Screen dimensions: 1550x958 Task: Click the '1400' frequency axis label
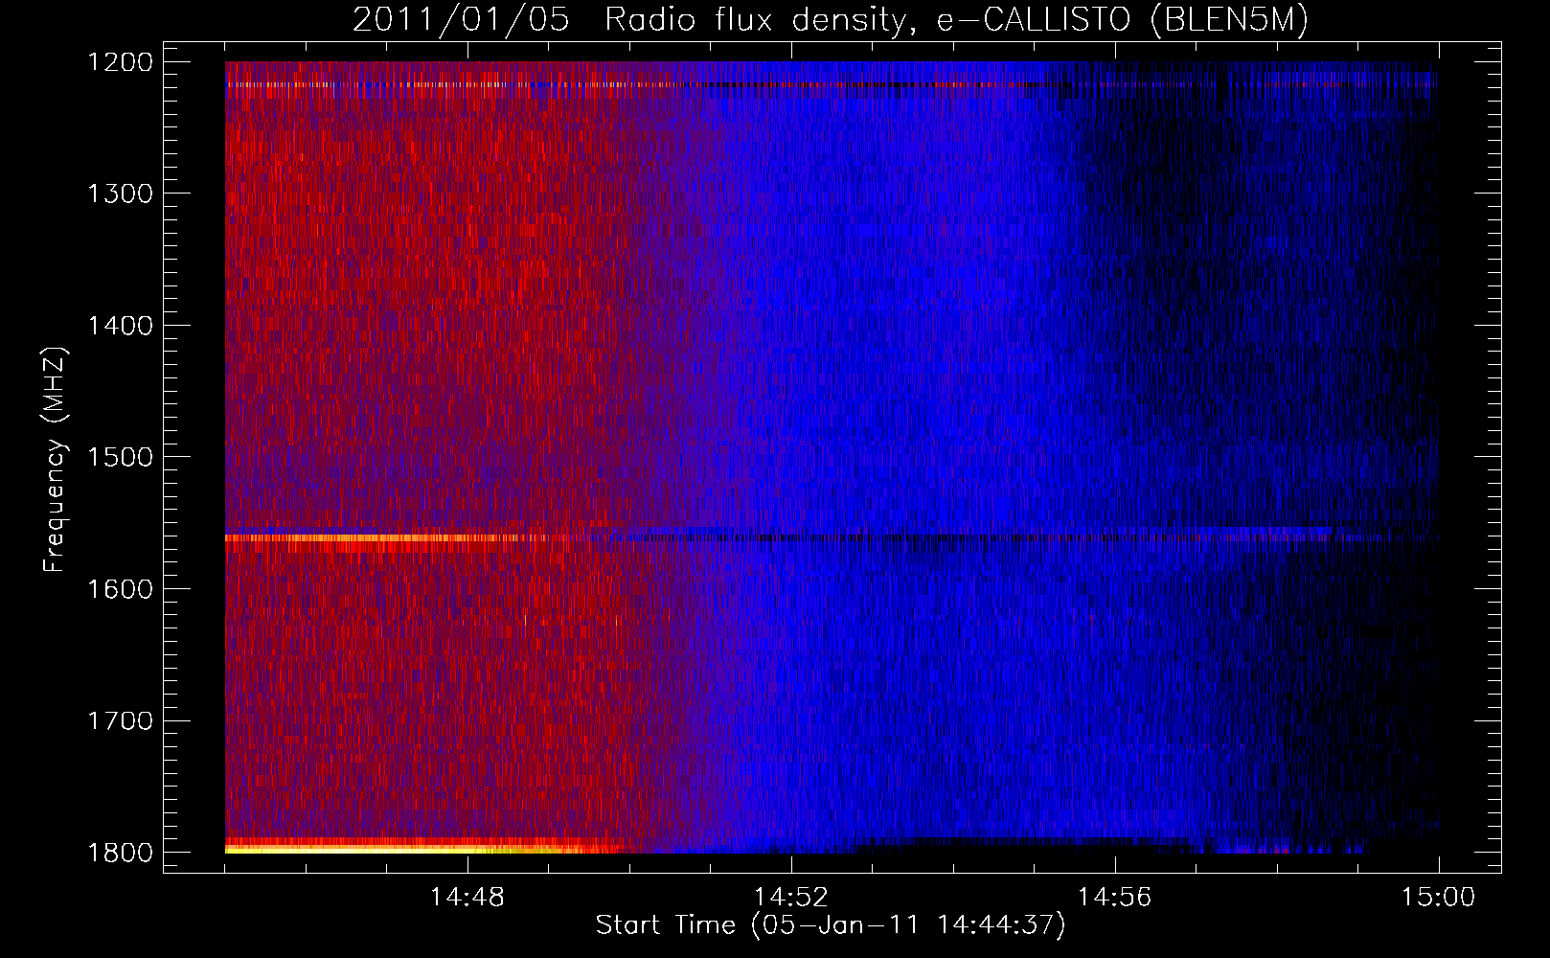click(120, 326)
